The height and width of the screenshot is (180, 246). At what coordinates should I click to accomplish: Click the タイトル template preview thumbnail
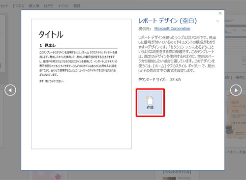tap(81, 84)
